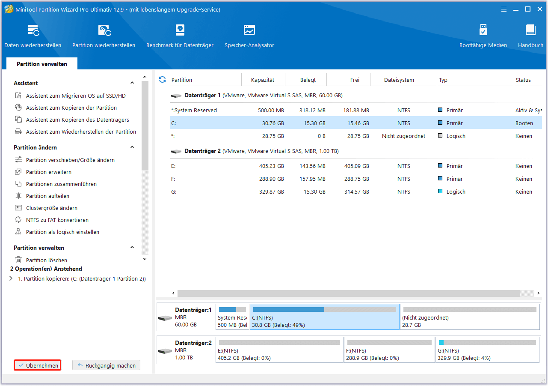Choose Partition löschen
The height and width of the screenshot is (386, 548).
47,260
